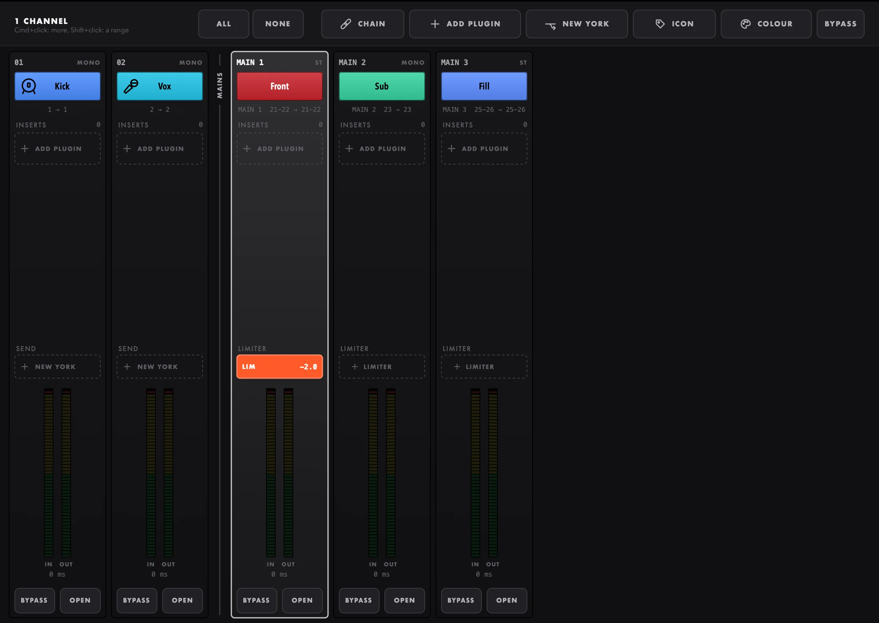Open Main 1 Front with OPEN button
Image resolution: width=879 pixels, height=623 pixels.
pyautogui.click(x=302, y=600)
